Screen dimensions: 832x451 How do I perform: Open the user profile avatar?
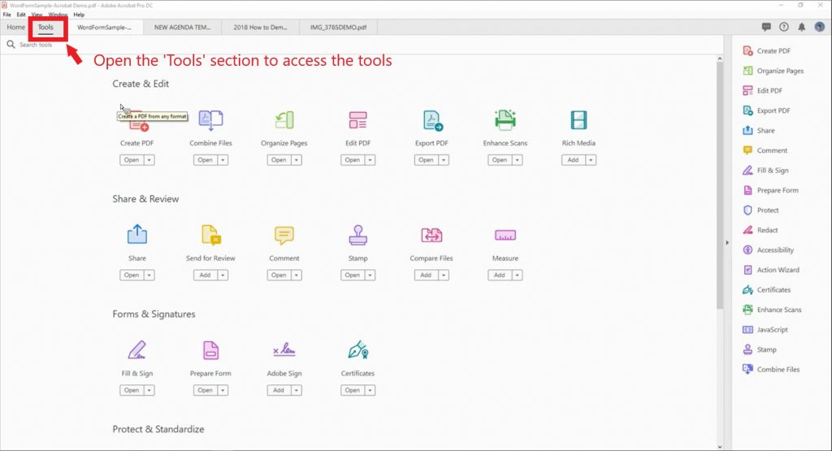pos(820,27)
